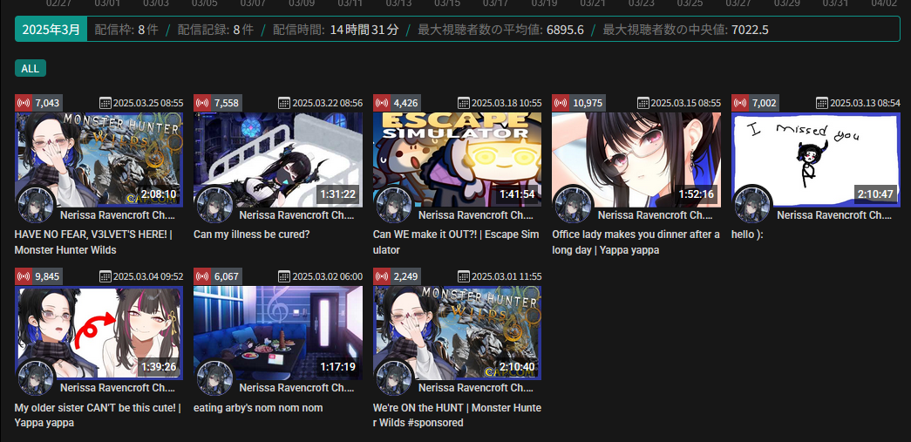Click the 10,975 viewer count badge
The width and height of the screenshot is (911, 442).
(588, 104)
